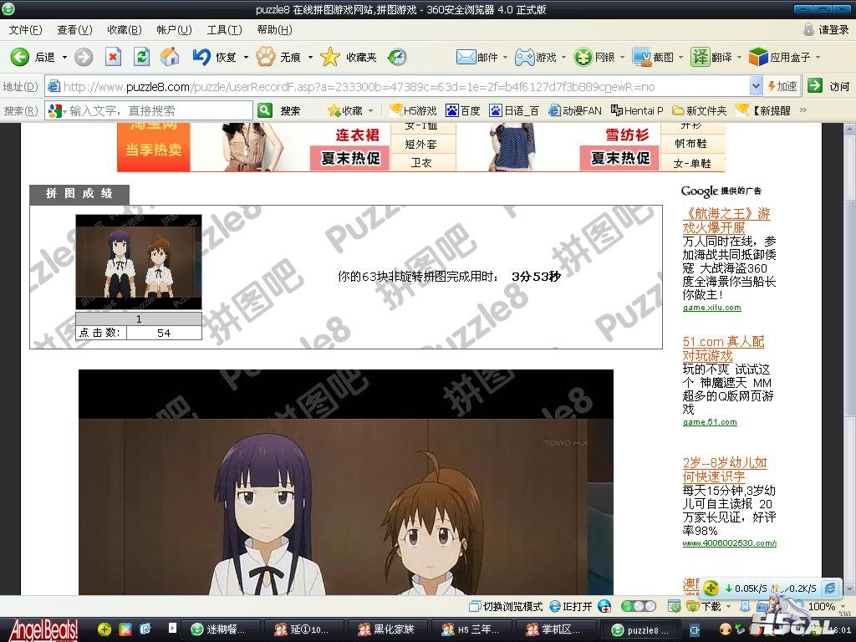Click IE打开 in the status bar
Viewport: 856px width, 642px height.
(x=571, y=607)
